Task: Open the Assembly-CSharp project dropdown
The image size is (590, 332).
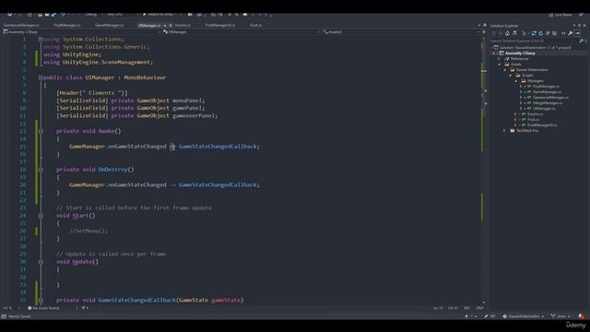Action: [82, 32]
